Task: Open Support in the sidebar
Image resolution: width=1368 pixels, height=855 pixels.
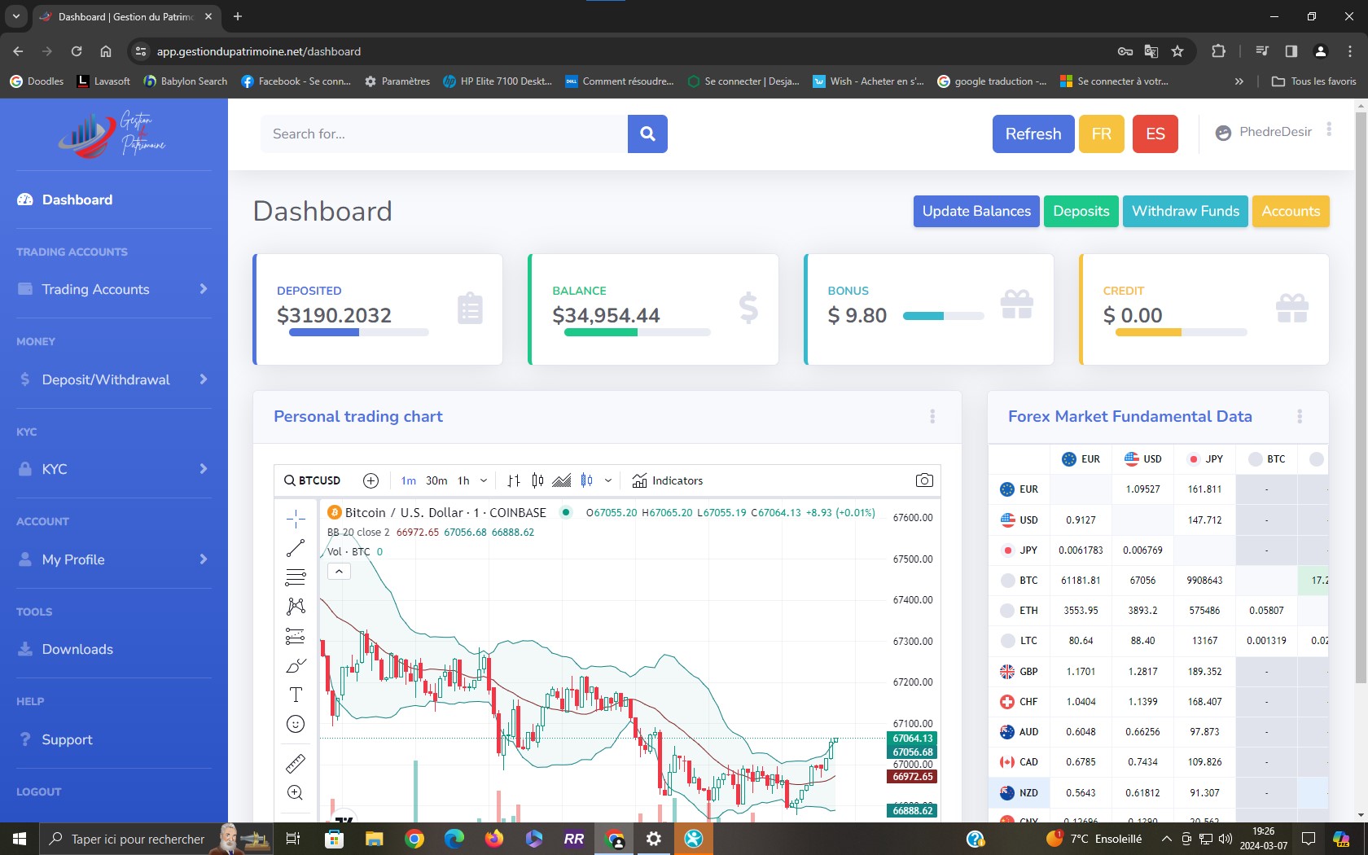Action: (x=67, y=739)
